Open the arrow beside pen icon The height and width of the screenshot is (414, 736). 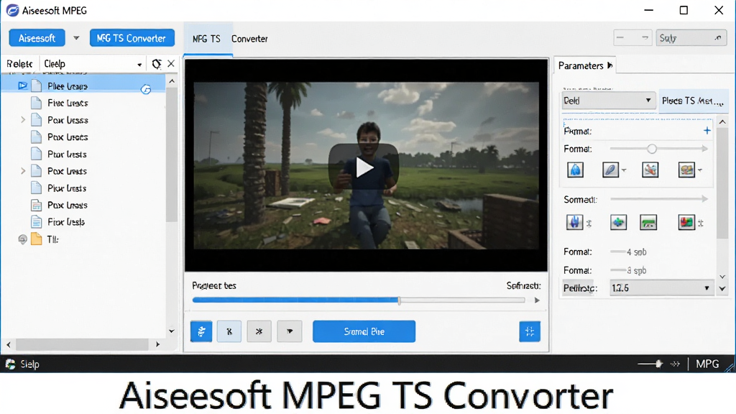[x=624, y=170]
